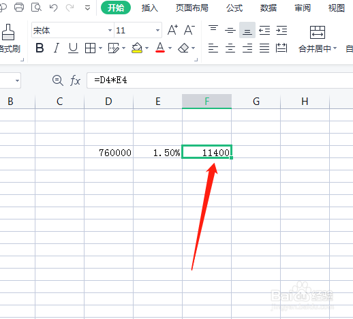353x319 pixels.
Task: Toggle bottom vertical alignment
Action: point(247,30)
